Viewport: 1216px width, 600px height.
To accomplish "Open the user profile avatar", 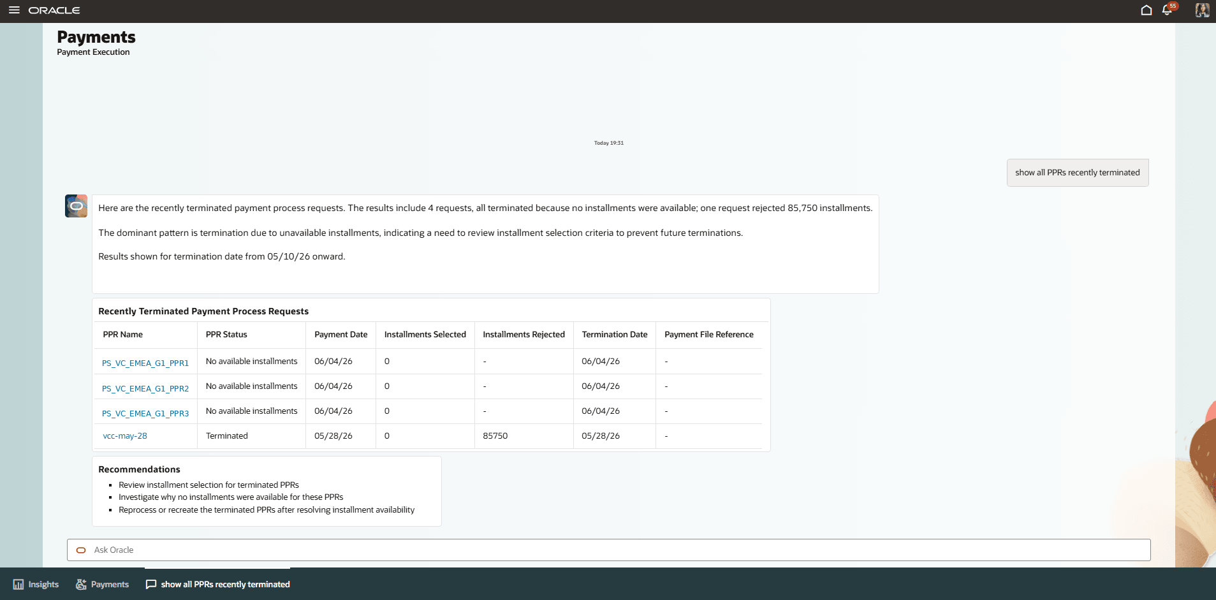I will point(1202,10).
